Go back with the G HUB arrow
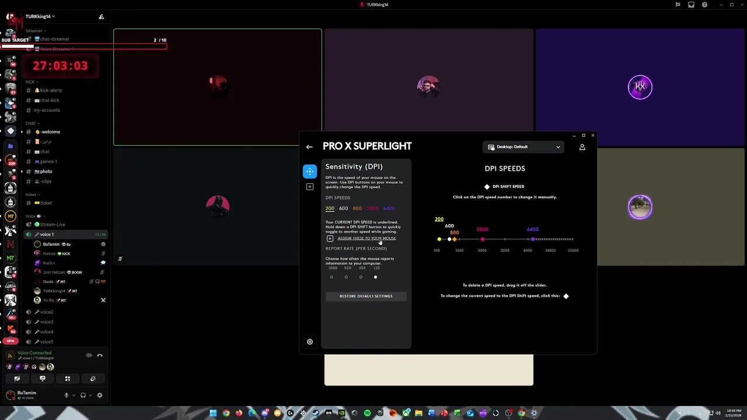The width and height of the screenshot is (747, 420). [x=309, y=147]
